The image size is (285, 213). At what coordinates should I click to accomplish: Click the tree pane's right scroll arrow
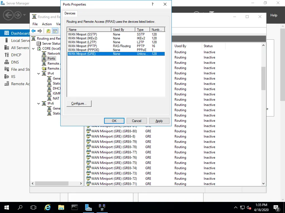[x=81, y=184]
